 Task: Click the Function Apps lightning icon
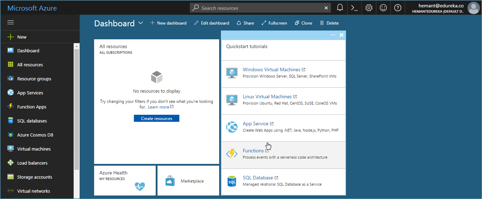click(x=11, y=107)
